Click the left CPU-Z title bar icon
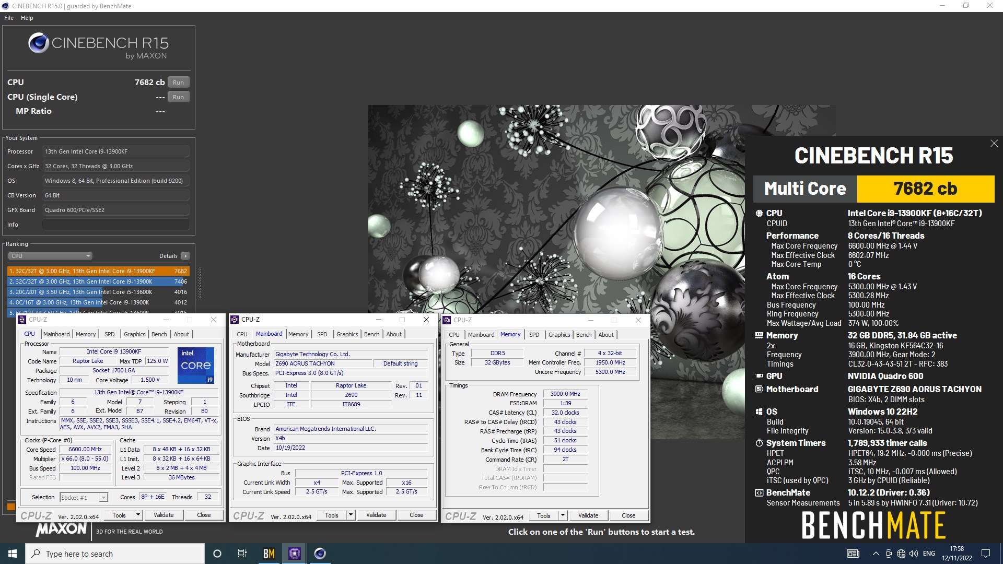1003x564 pixels. pyautogui.click(x=22, y=320)
